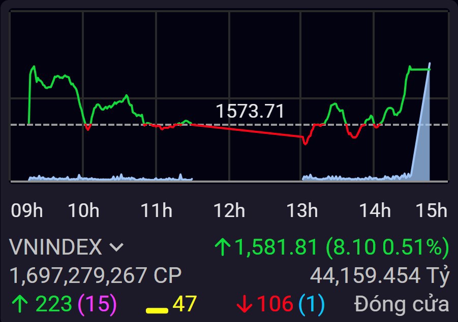Select the index value 1,581.81
Screen dimensions: 458x322
tap(276, 247)
